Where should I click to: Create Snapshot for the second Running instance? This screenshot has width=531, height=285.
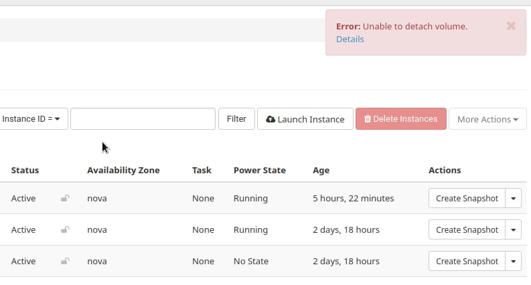tap(467, 229)
